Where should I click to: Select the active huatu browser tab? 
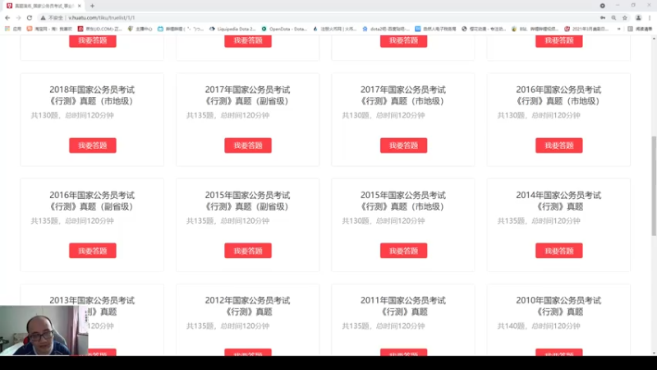click(44, 6)
